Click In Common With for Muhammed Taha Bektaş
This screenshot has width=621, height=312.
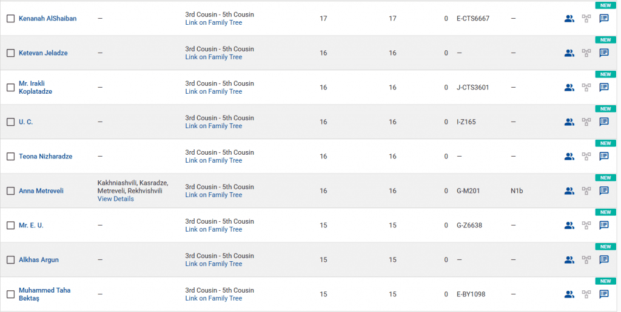click(x=569, y=294)
